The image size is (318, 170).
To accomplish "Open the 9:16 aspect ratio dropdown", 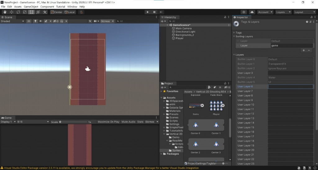I will tap(33, 122).
